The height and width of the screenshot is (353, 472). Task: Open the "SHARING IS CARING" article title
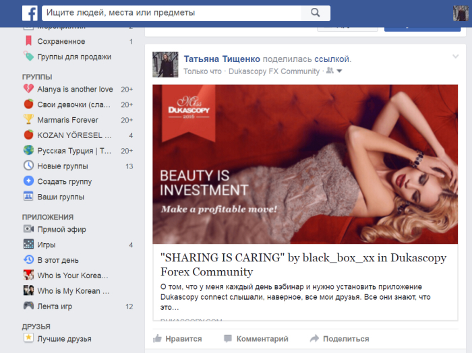pyautogui.click(x=303, y=265)
